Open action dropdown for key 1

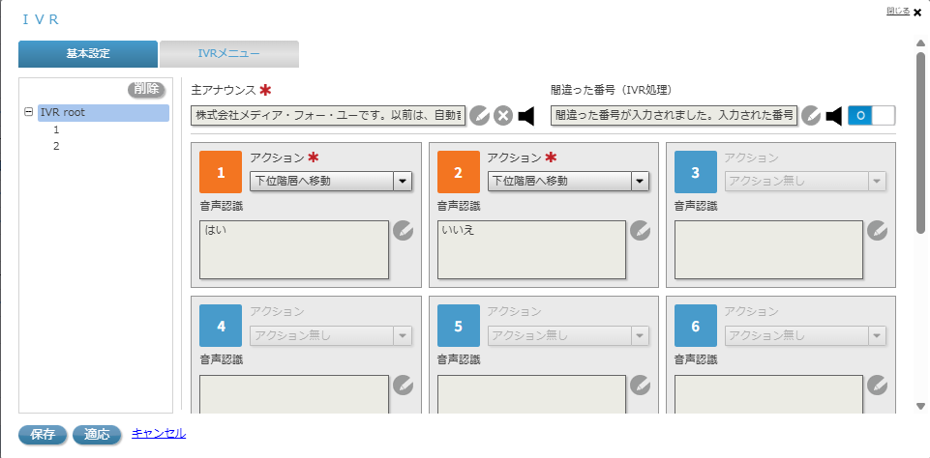(403, 181)
